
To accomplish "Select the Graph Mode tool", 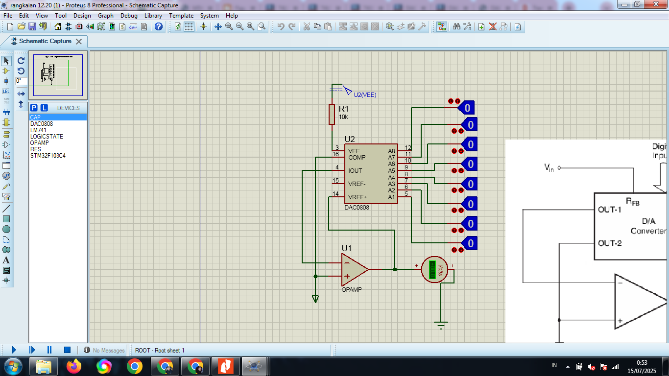I will (x=6, y=155).
